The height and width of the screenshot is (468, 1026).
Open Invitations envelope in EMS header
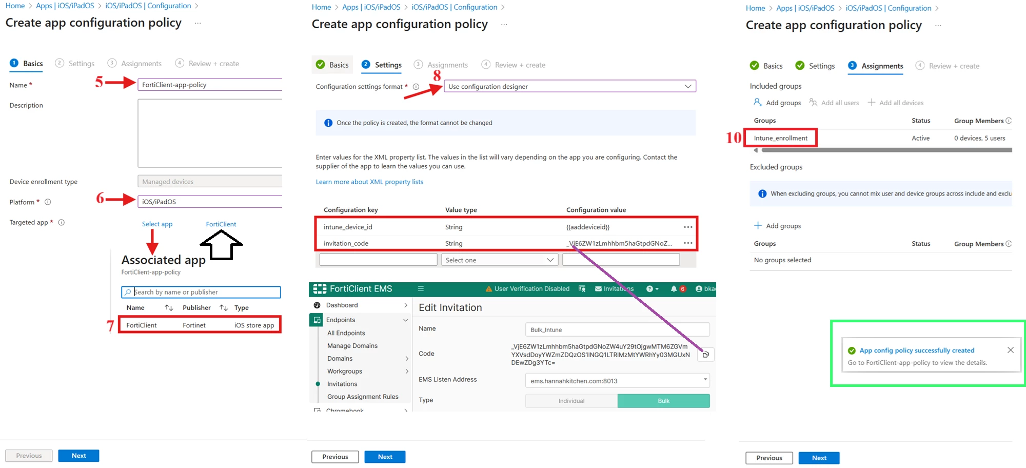[x=598, y=289]
